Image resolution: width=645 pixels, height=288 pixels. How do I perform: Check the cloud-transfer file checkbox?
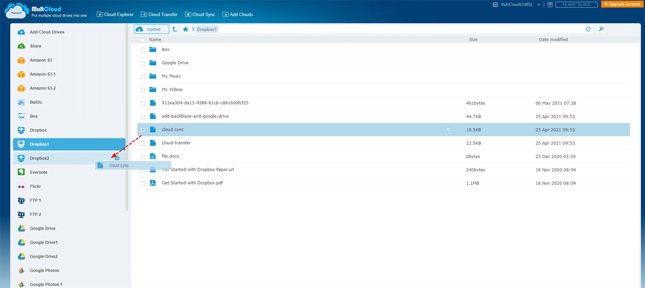coord(143,143)
